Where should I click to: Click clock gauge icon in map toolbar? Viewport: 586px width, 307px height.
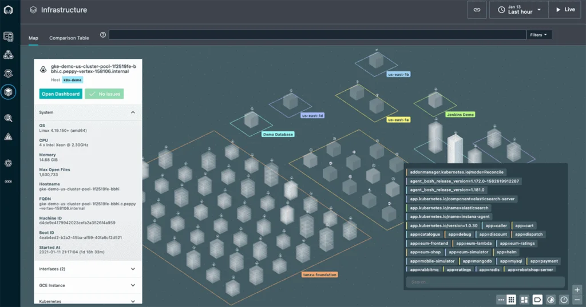[x=564, y=300]
